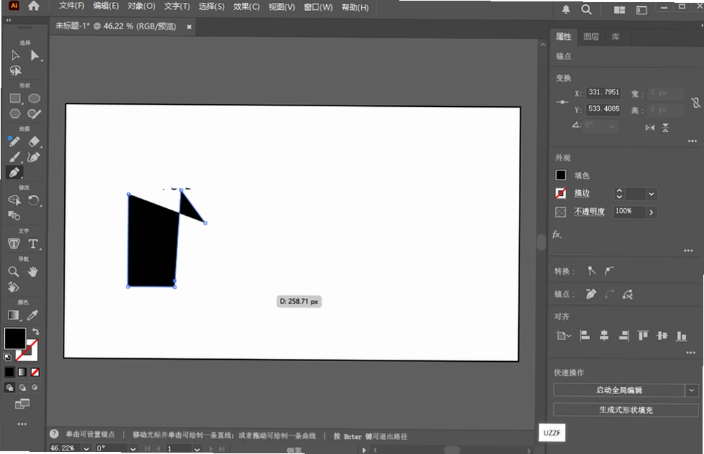Convert anchor point to smooth
The width and height of the screenshot is (704, 454).
pos(609,271)
